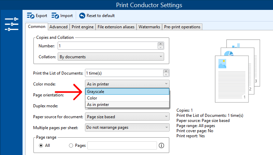This screenshot has height=155, width=273.
Task: Increase the Number of copies stepper
Action: (160, 44)
